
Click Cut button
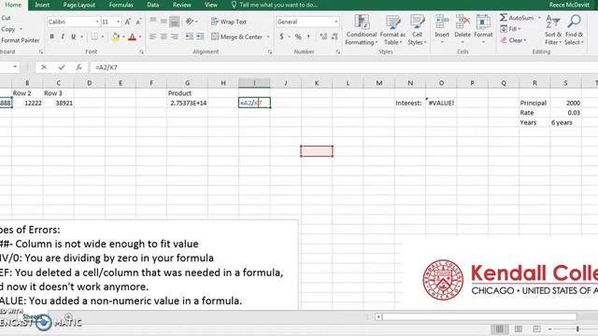[6, 18]
